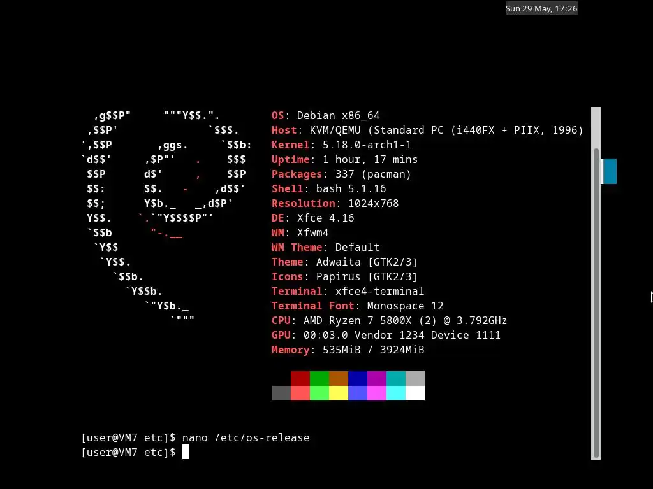Click the bright blue color block
Screen dimensions: 653x489
coord(358,393)
